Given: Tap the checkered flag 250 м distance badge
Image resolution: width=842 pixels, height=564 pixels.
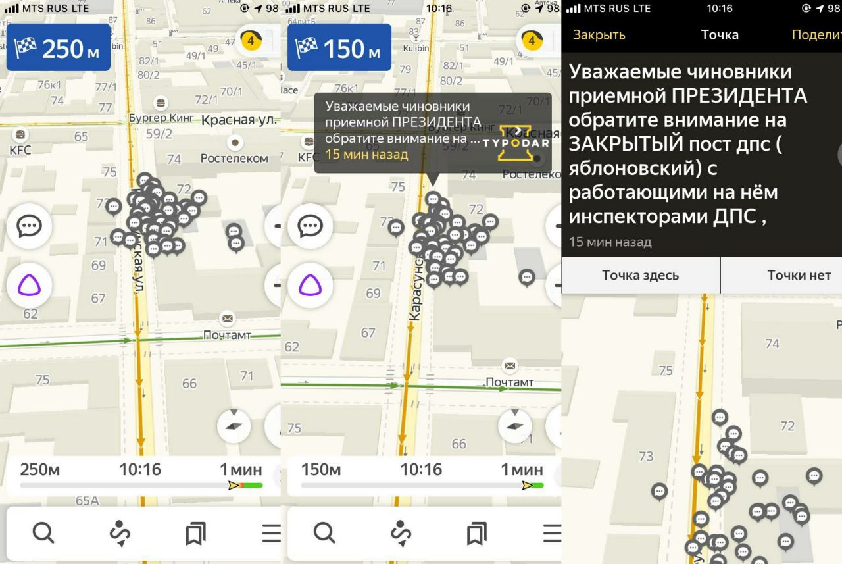Looking at the screenshot, I should tap(59, 48).
